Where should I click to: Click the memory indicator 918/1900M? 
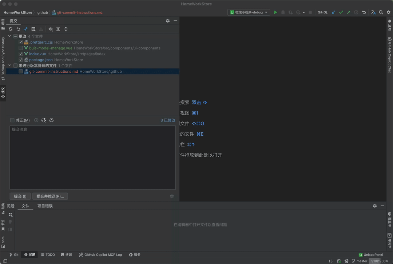380,261
